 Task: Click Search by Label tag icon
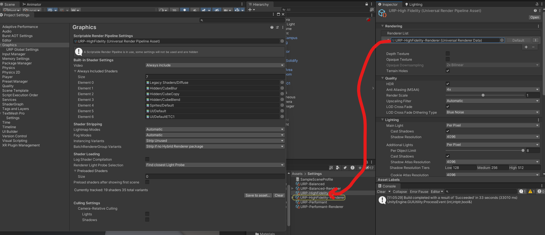[x=345, y=168]
